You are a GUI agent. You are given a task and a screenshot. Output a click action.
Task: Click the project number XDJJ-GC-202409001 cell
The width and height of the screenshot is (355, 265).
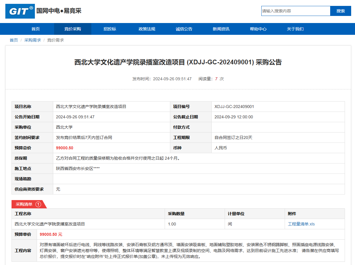(234, 107)
